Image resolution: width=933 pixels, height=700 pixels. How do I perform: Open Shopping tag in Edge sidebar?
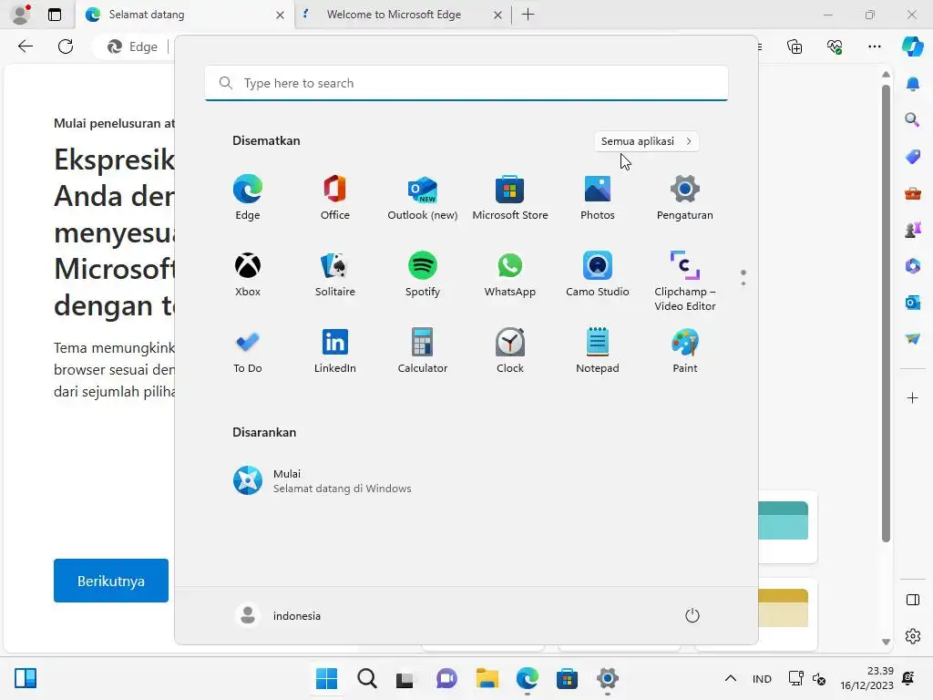[x=913, y=157]
